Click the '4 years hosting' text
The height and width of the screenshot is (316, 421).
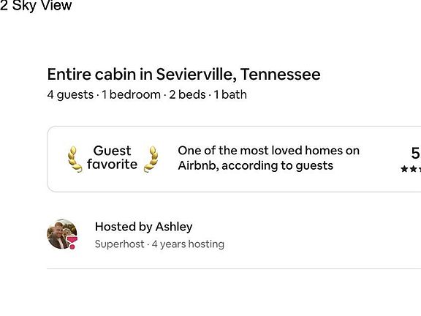tap(188, 244)
